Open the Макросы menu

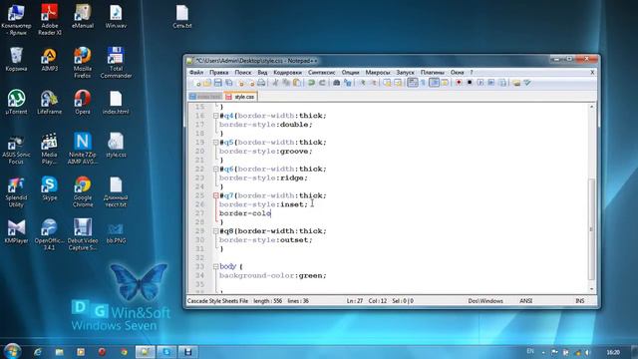coord(378,72)
